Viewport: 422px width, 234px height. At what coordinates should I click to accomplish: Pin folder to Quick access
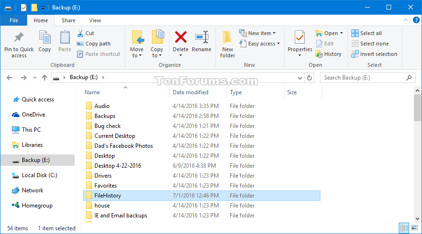19,45
